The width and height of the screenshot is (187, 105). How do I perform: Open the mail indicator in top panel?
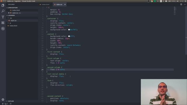(x=166, y=1)
